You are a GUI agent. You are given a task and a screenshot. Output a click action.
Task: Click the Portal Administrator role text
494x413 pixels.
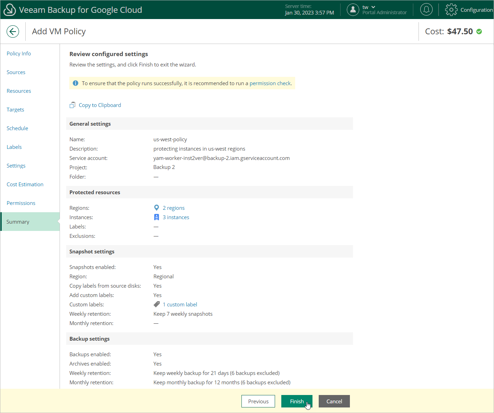point(385,12)
